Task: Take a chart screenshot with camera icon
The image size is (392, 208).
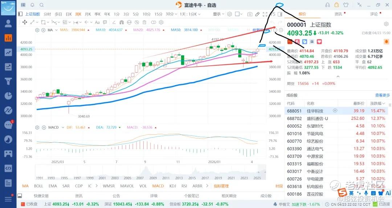Action: point(250,14)
